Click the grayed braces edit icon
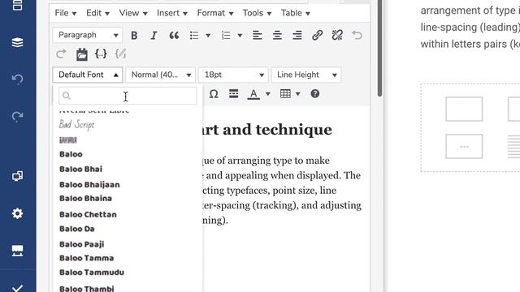Image resolution: width=520 pixels, height=292 pixels. [x=120, y=54]
